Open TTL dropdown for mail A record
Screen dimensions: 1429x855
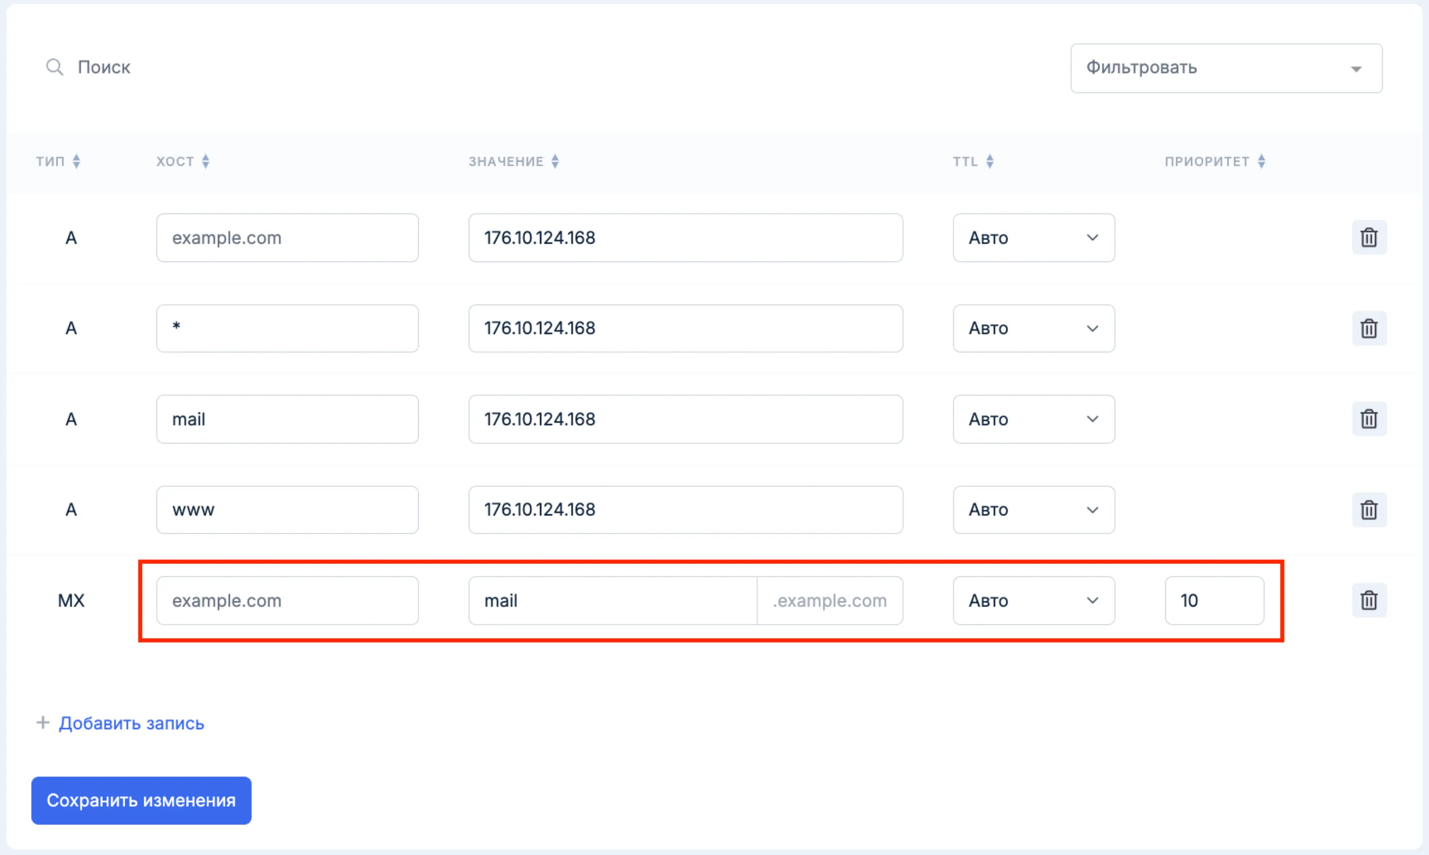click(1034, 419)
